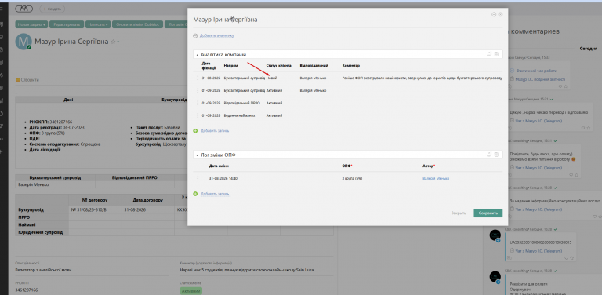Open row menu dots for Бухгалтерський супровід Активний row
The image size is (602, 295).
(x=198, y=90)
